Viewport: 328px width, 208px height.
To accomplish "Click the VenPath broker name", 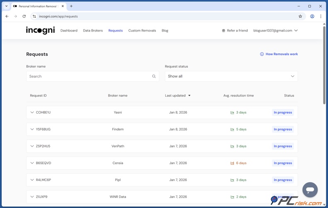I will pos(118,146).
